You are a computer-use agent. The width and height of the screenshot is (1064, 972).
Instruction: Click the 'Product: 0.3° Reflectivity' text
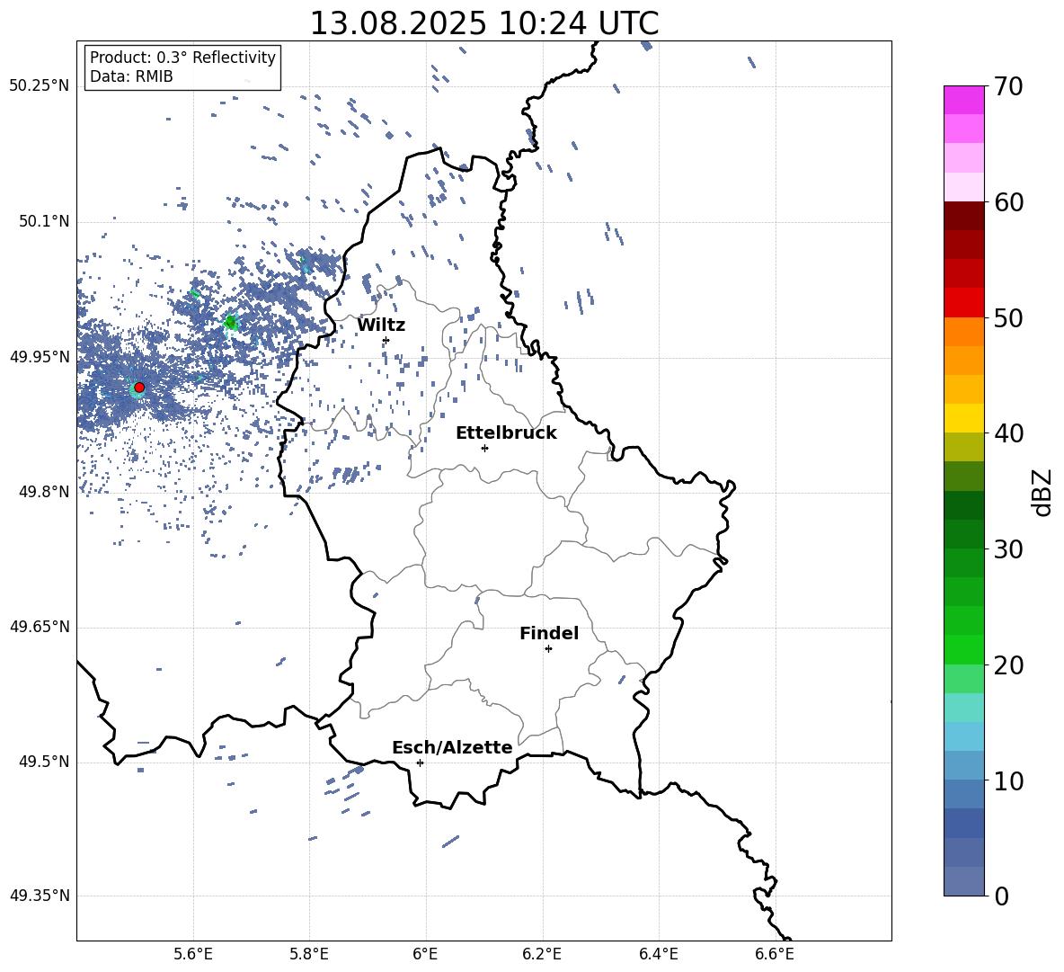pyautogui.click(x=182, y=58)
